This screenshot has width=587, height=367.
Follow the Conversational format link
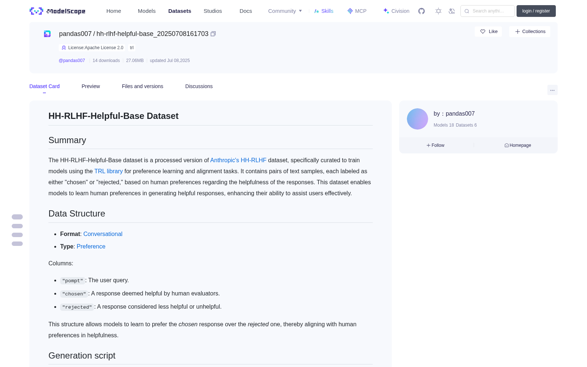click(x=103, y=234)
